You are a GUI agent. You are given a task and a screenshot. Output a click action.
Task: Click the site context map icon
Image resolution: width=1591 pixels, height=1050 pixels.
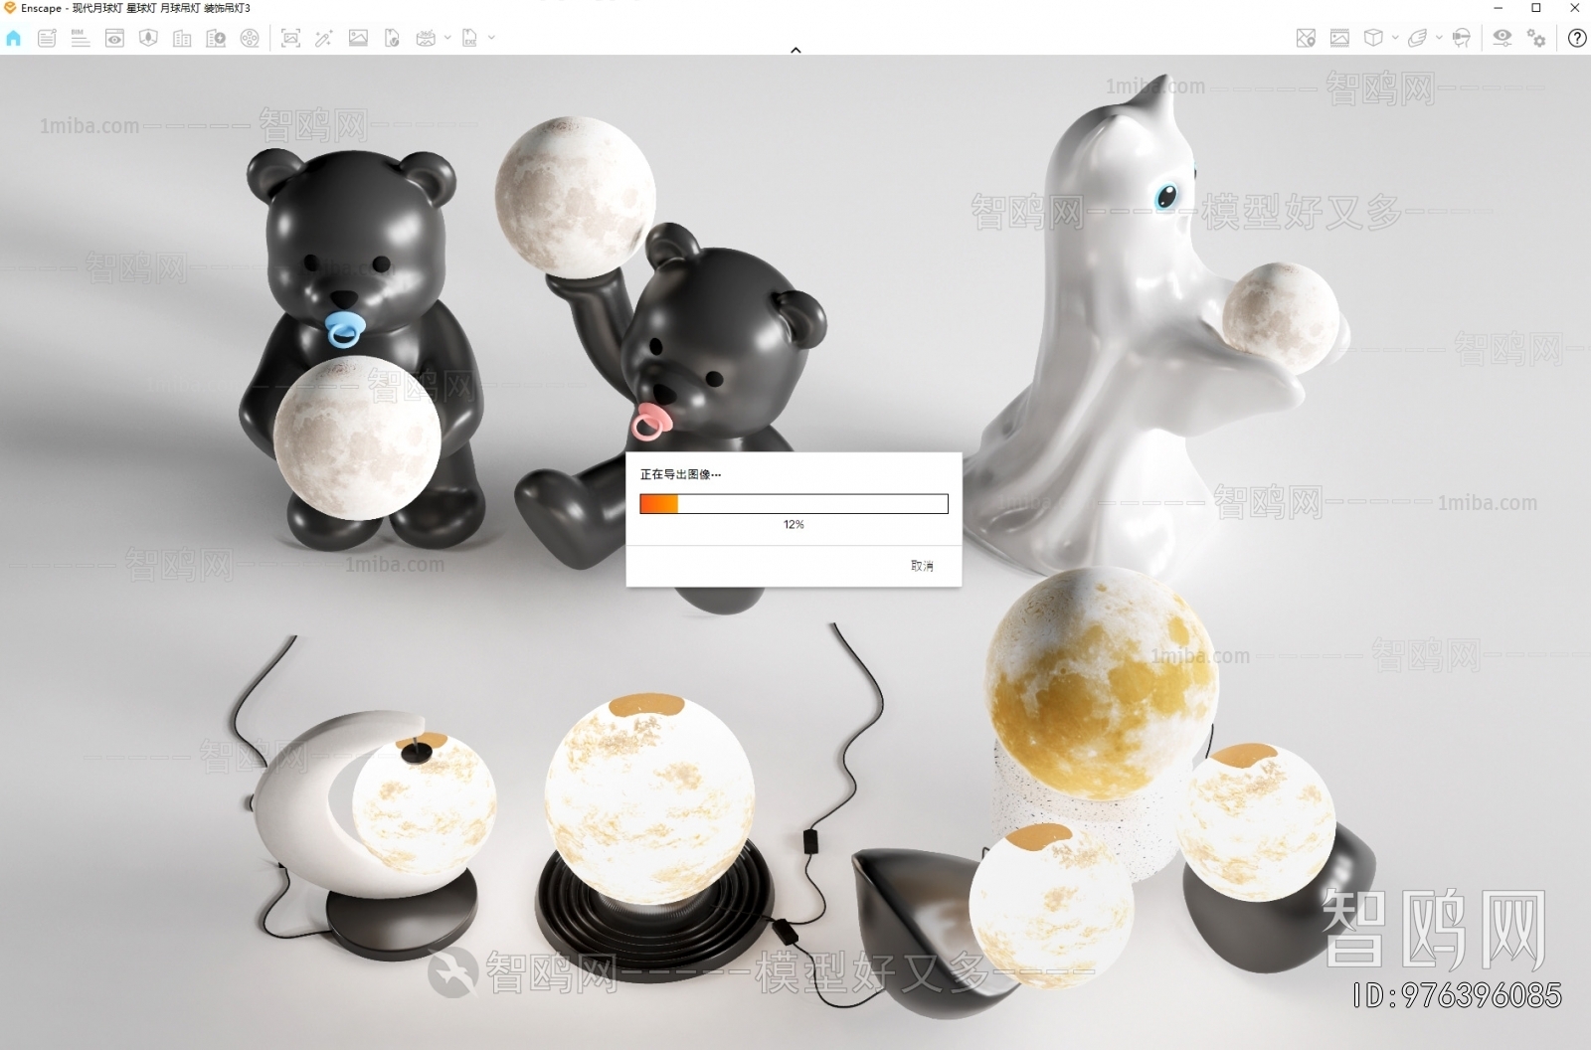click(x=1306, y=39)
